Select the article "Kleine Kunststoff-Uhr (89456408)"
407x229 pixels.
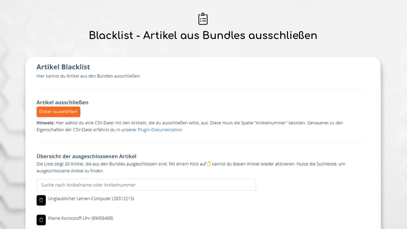pyautogui.click(x=81, y=218)
